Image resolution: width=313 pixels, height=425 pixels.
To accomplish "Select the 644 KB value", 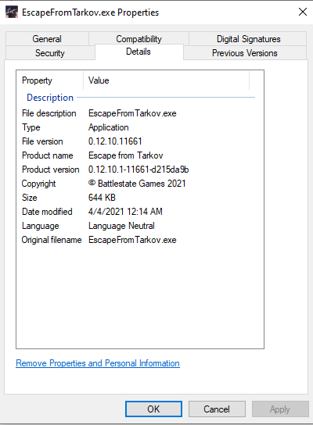I will coord(102,198).
